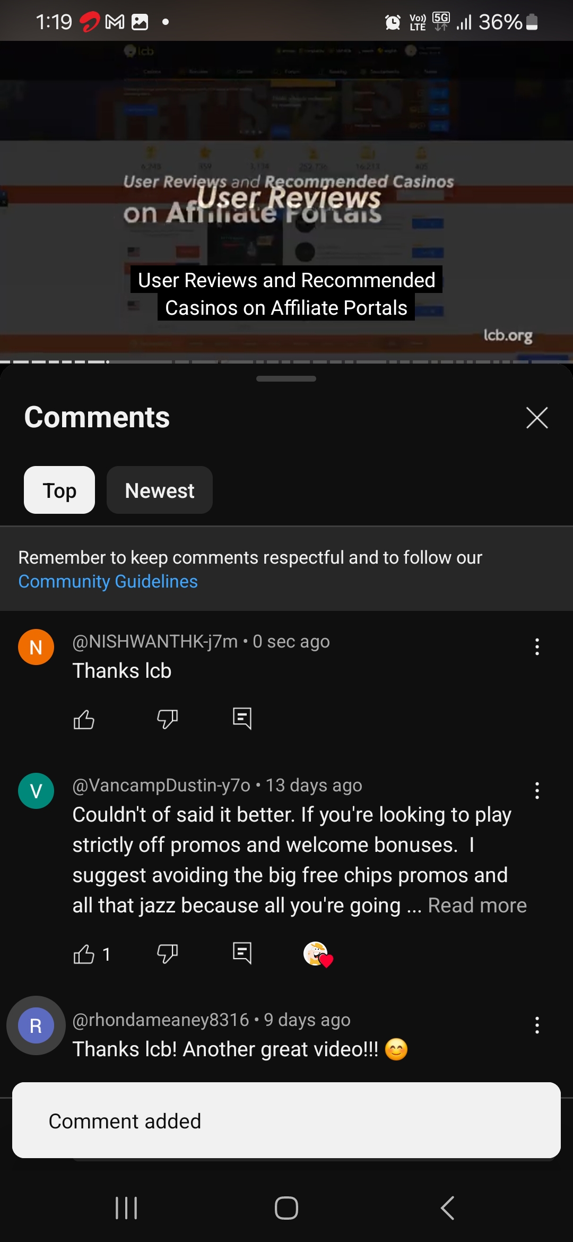Close the Comments panel
The image size is (573, 1242).
tap(537, 418)
